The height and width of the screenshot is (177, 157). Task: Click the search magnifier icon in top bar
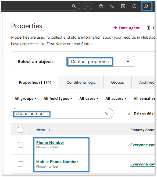pos(74,6)
